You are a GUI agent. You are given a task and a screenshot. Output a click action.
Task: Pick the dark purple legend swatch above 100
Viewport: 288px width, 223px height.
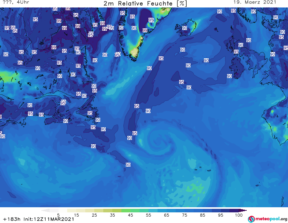click(x=234, y=210)
